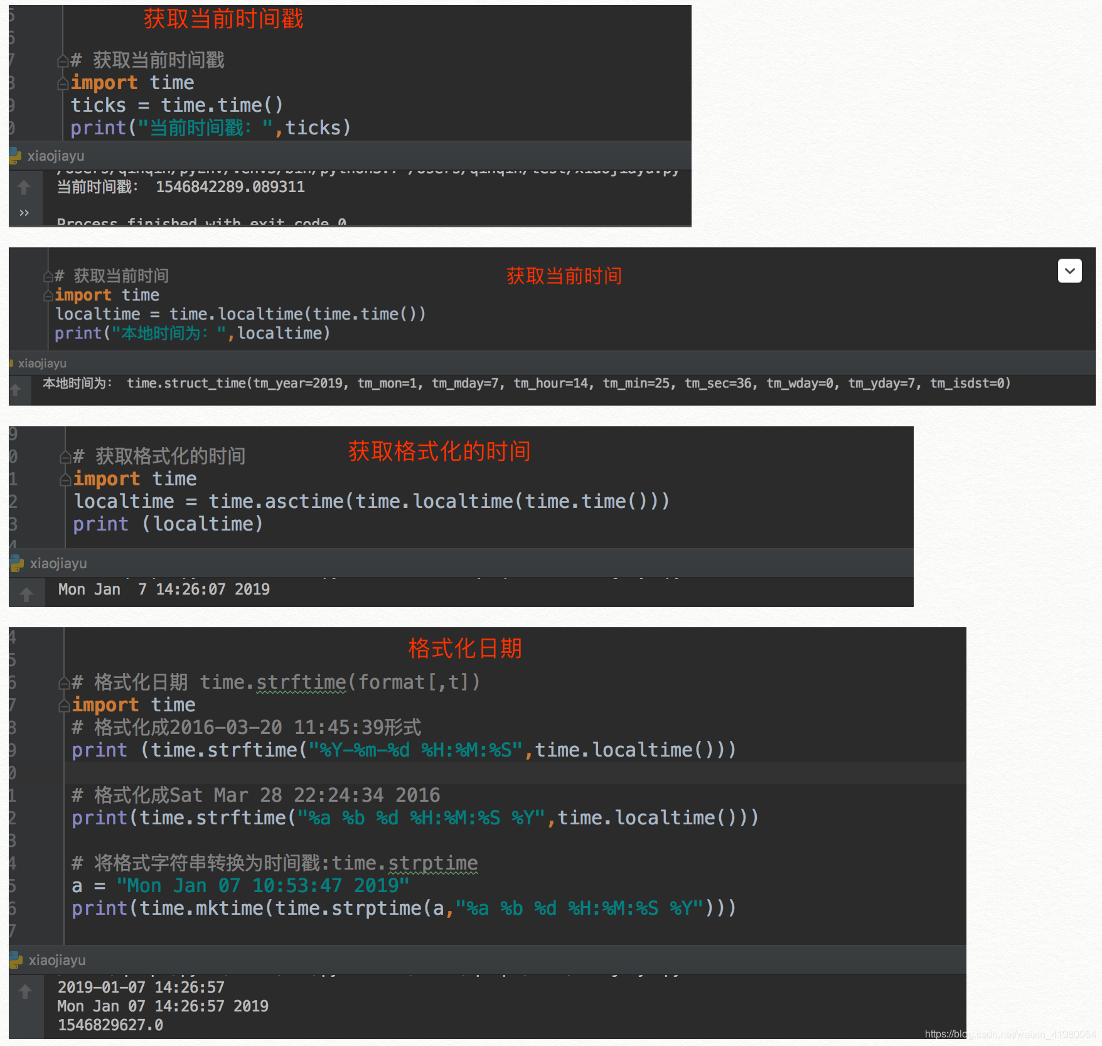Click output '当前时间戳: 1546842289.089311'
1102x1046 pixels.
[x=181, y=187]
